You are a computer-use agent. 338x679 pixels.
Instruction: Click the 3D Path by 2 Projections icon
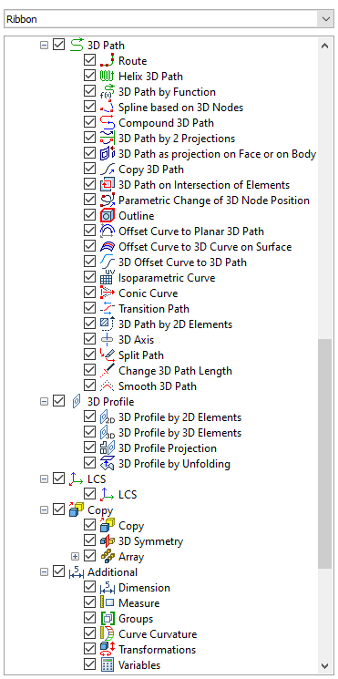107,139
